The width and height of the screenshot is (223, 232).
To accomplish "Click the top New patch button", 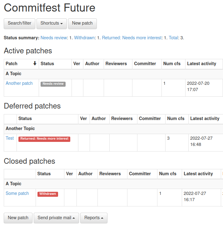I will [82, 23].
